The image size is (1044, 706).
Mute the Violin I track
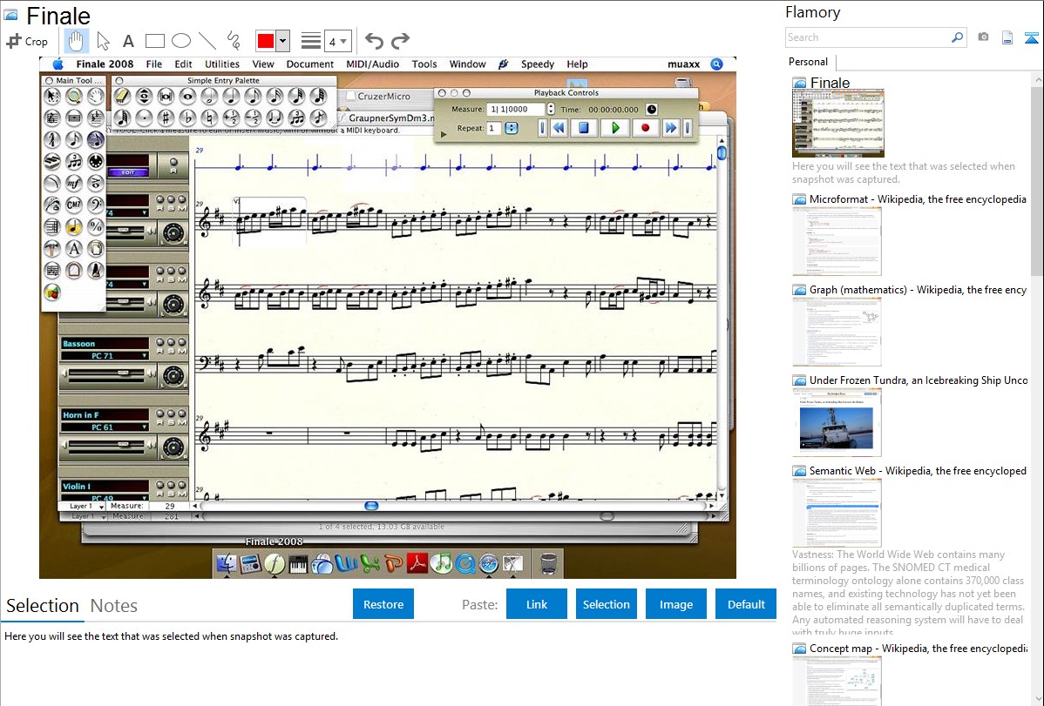click(x=181, y=485)
